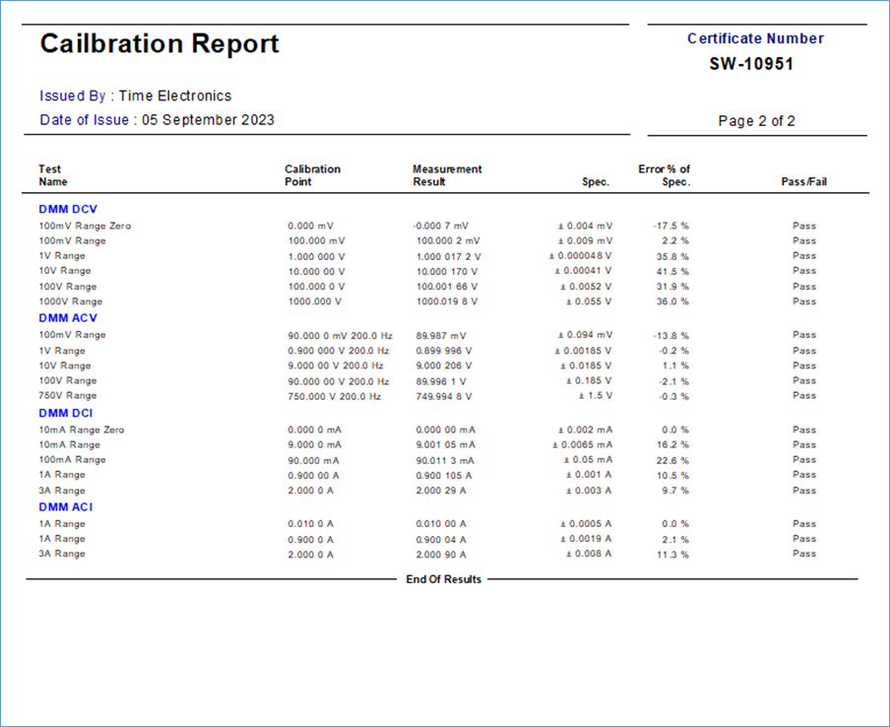Click the Pass/Fail column header
890x727 pixels.
pyautogui.click(x=803, y=182)
